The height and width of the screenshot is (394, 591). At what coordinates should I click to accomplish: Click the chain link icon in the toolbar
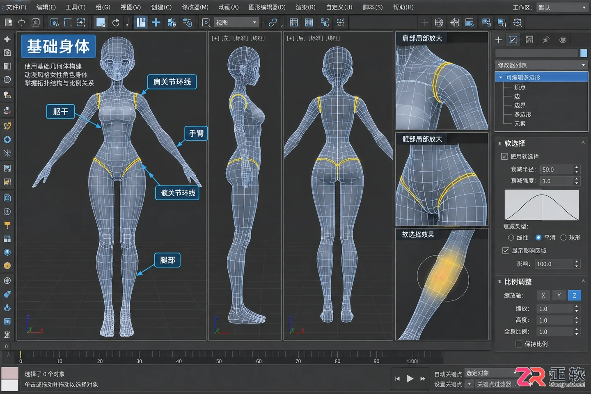[273, 23]
